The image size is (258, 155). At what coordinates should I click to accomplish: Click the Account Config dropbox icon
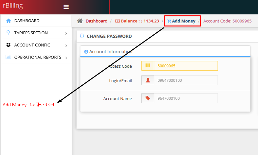pos(9,45)
